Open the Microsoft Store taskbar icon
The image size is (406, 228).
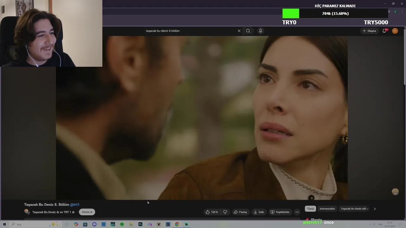coord(85,224)
